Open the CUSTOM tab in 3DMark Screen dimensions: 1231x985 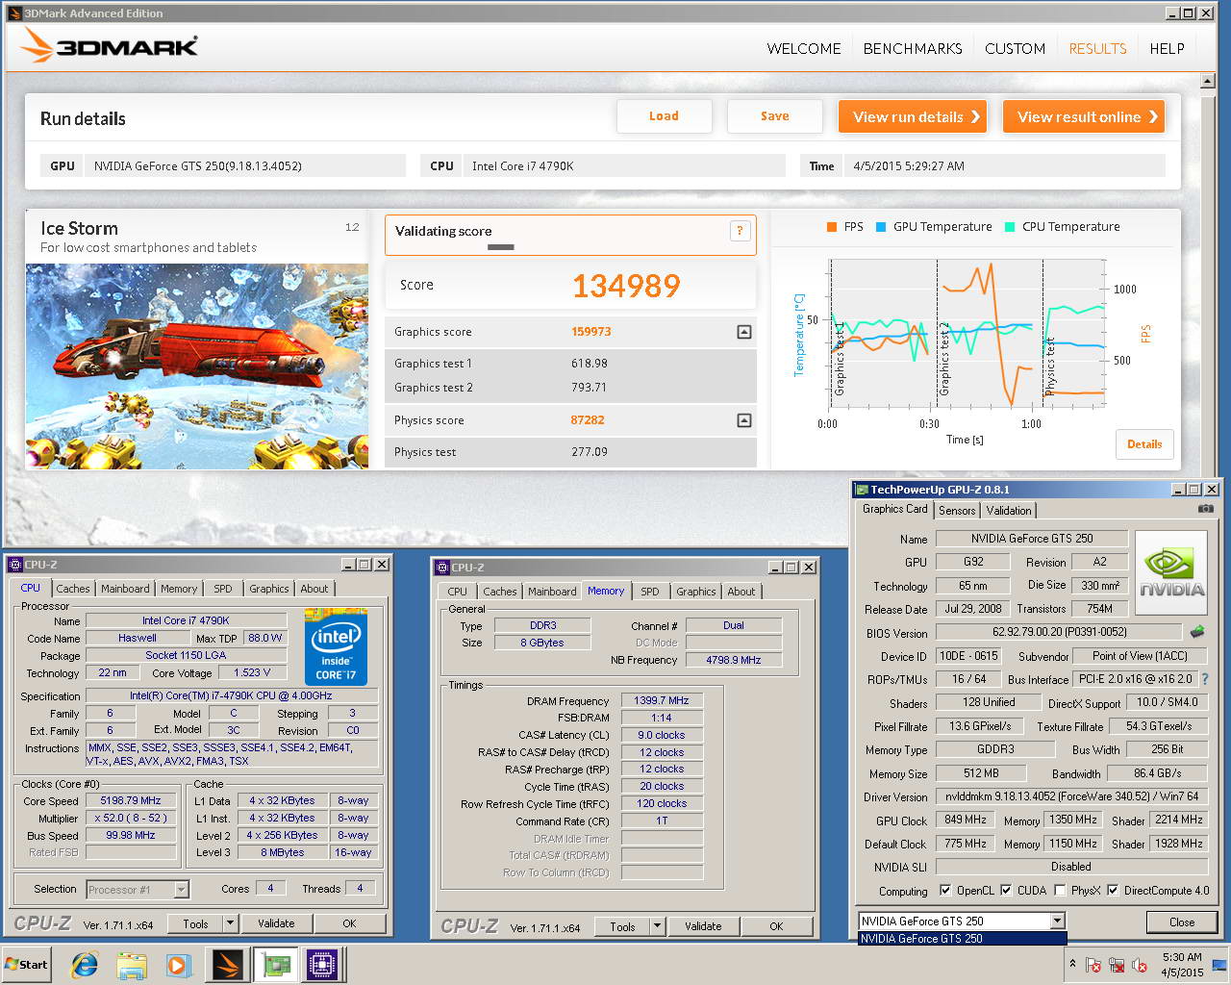[1015, 48]
